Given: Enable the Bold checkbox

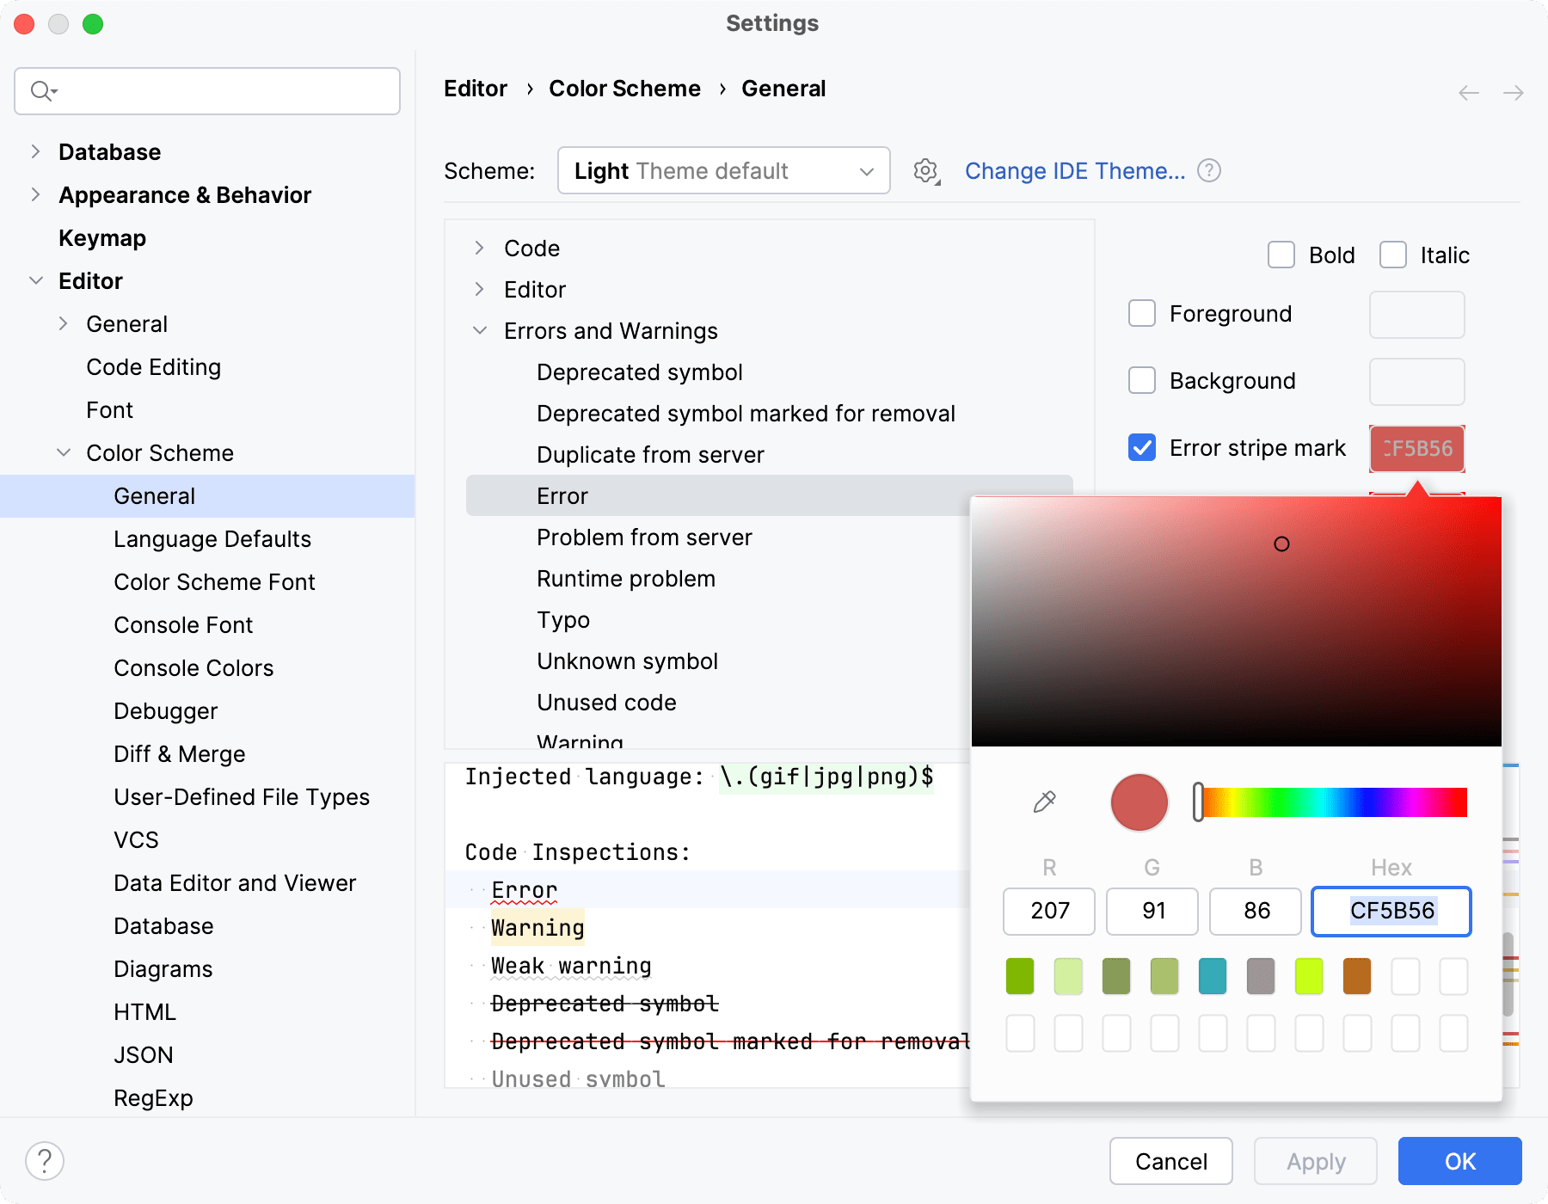Looking at the screenshot, I should point(1281,255).
